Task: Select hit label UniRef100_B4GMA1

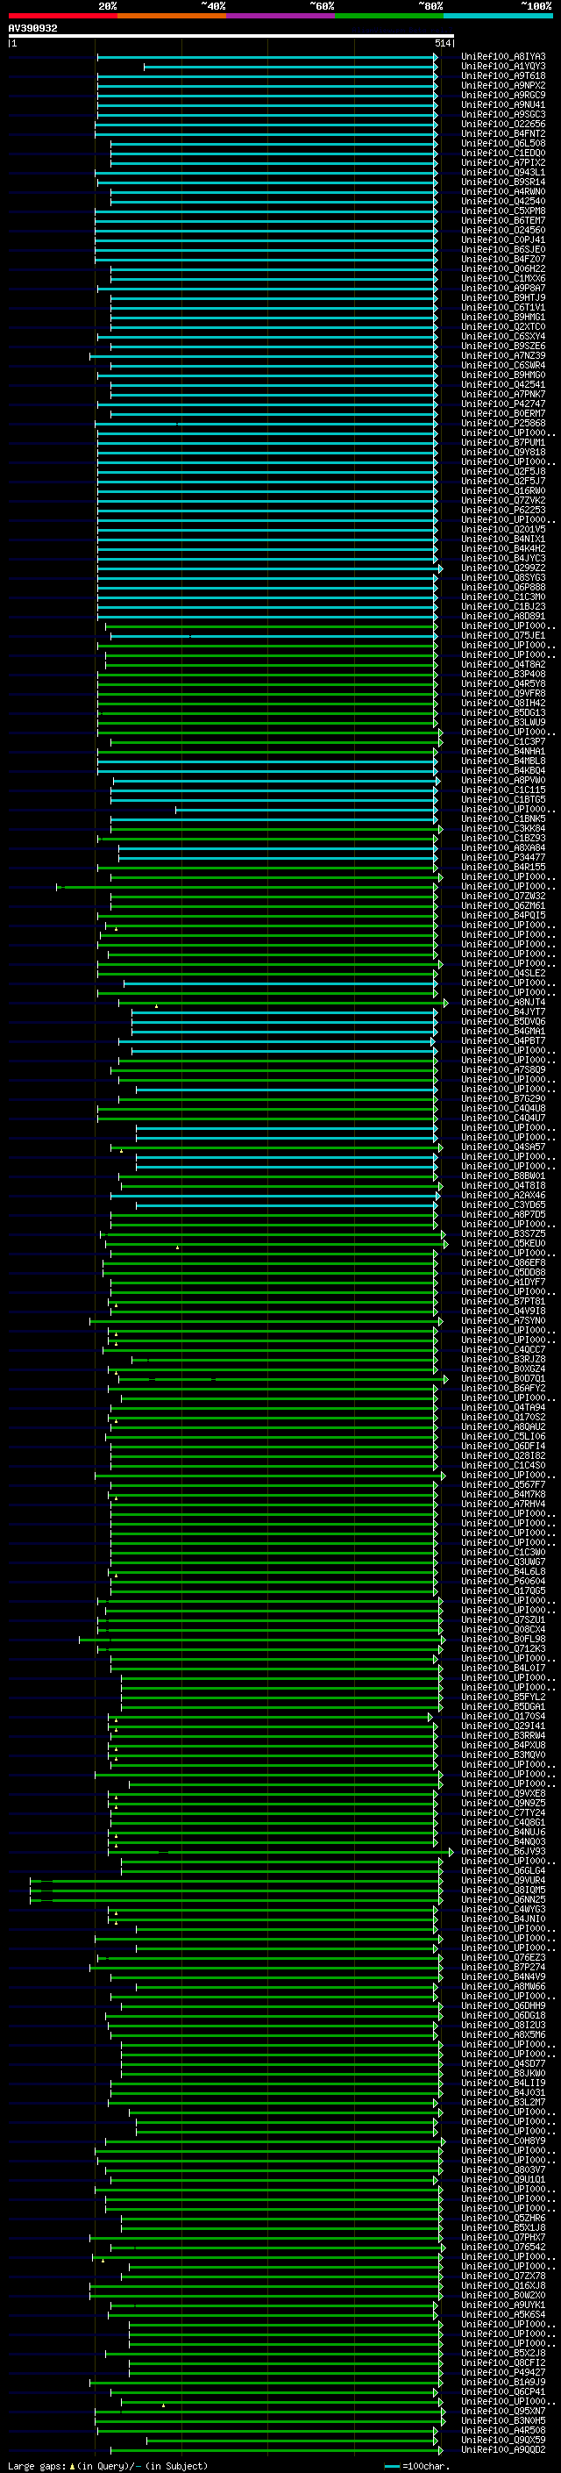Action: (503, 1031)
